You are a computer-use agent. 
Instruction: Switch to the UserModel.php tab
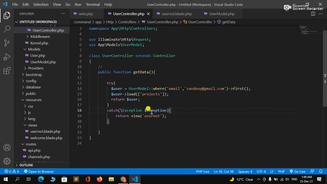(221, 14)
